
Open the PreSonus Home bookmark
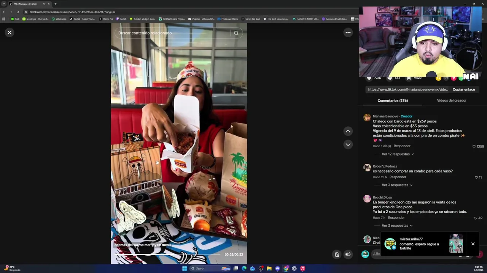click(228, 19)
